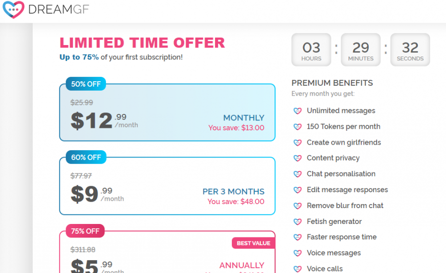The width and height of the screenshot is (446, 273).
Task: Click the Minutes countdown box
Action: pos(361,50)
